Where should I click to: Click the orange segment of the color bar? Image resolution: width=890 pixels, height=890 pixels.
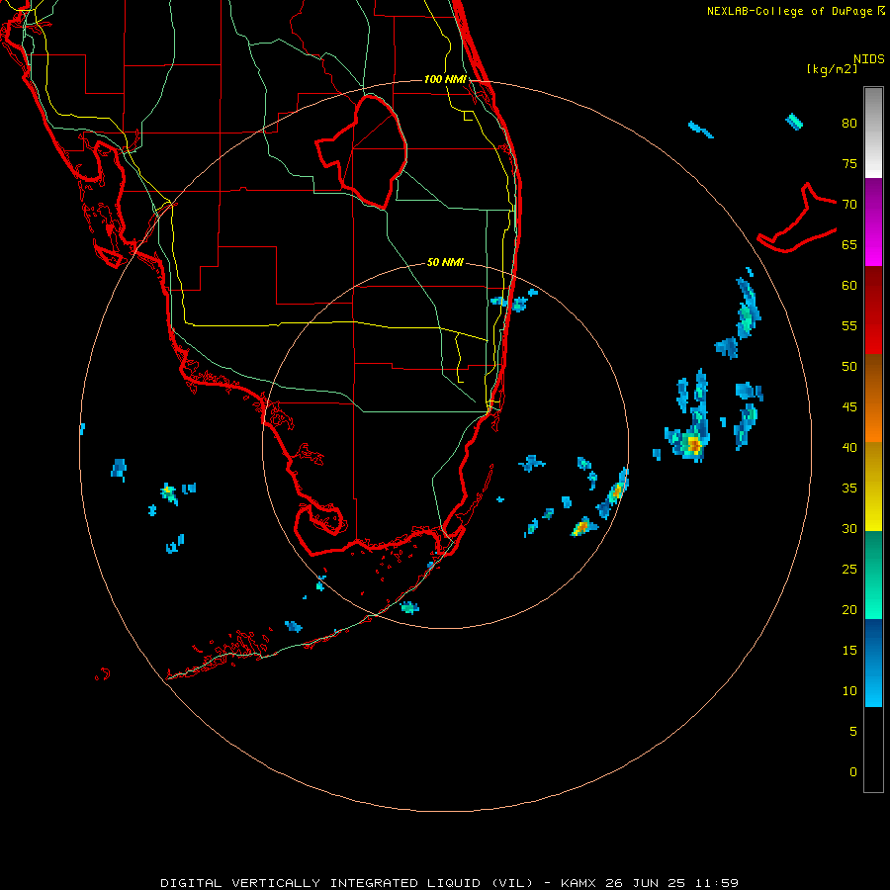(x=873, y=398)
